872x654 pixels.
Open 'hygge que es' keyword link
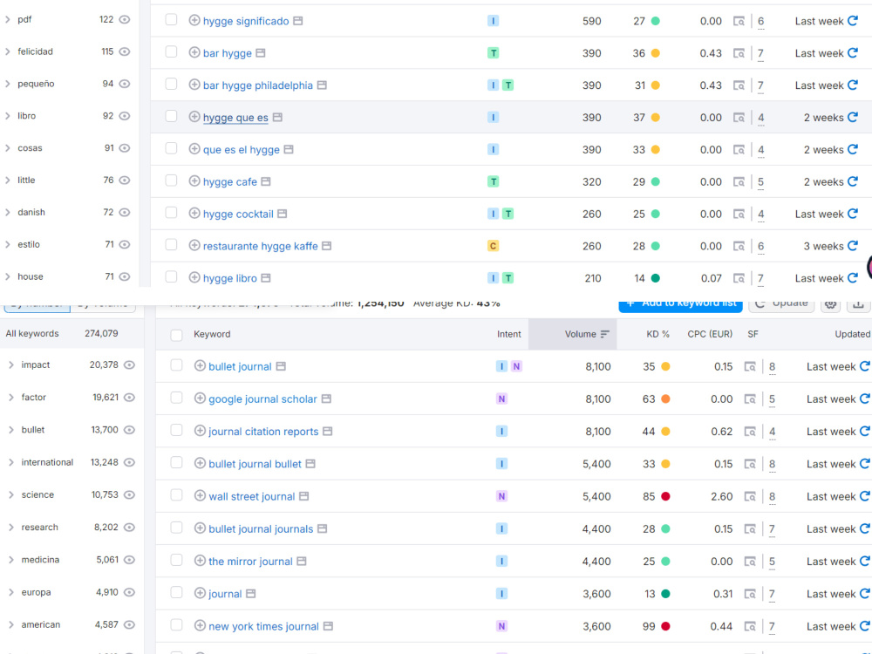tap(235, 118)
